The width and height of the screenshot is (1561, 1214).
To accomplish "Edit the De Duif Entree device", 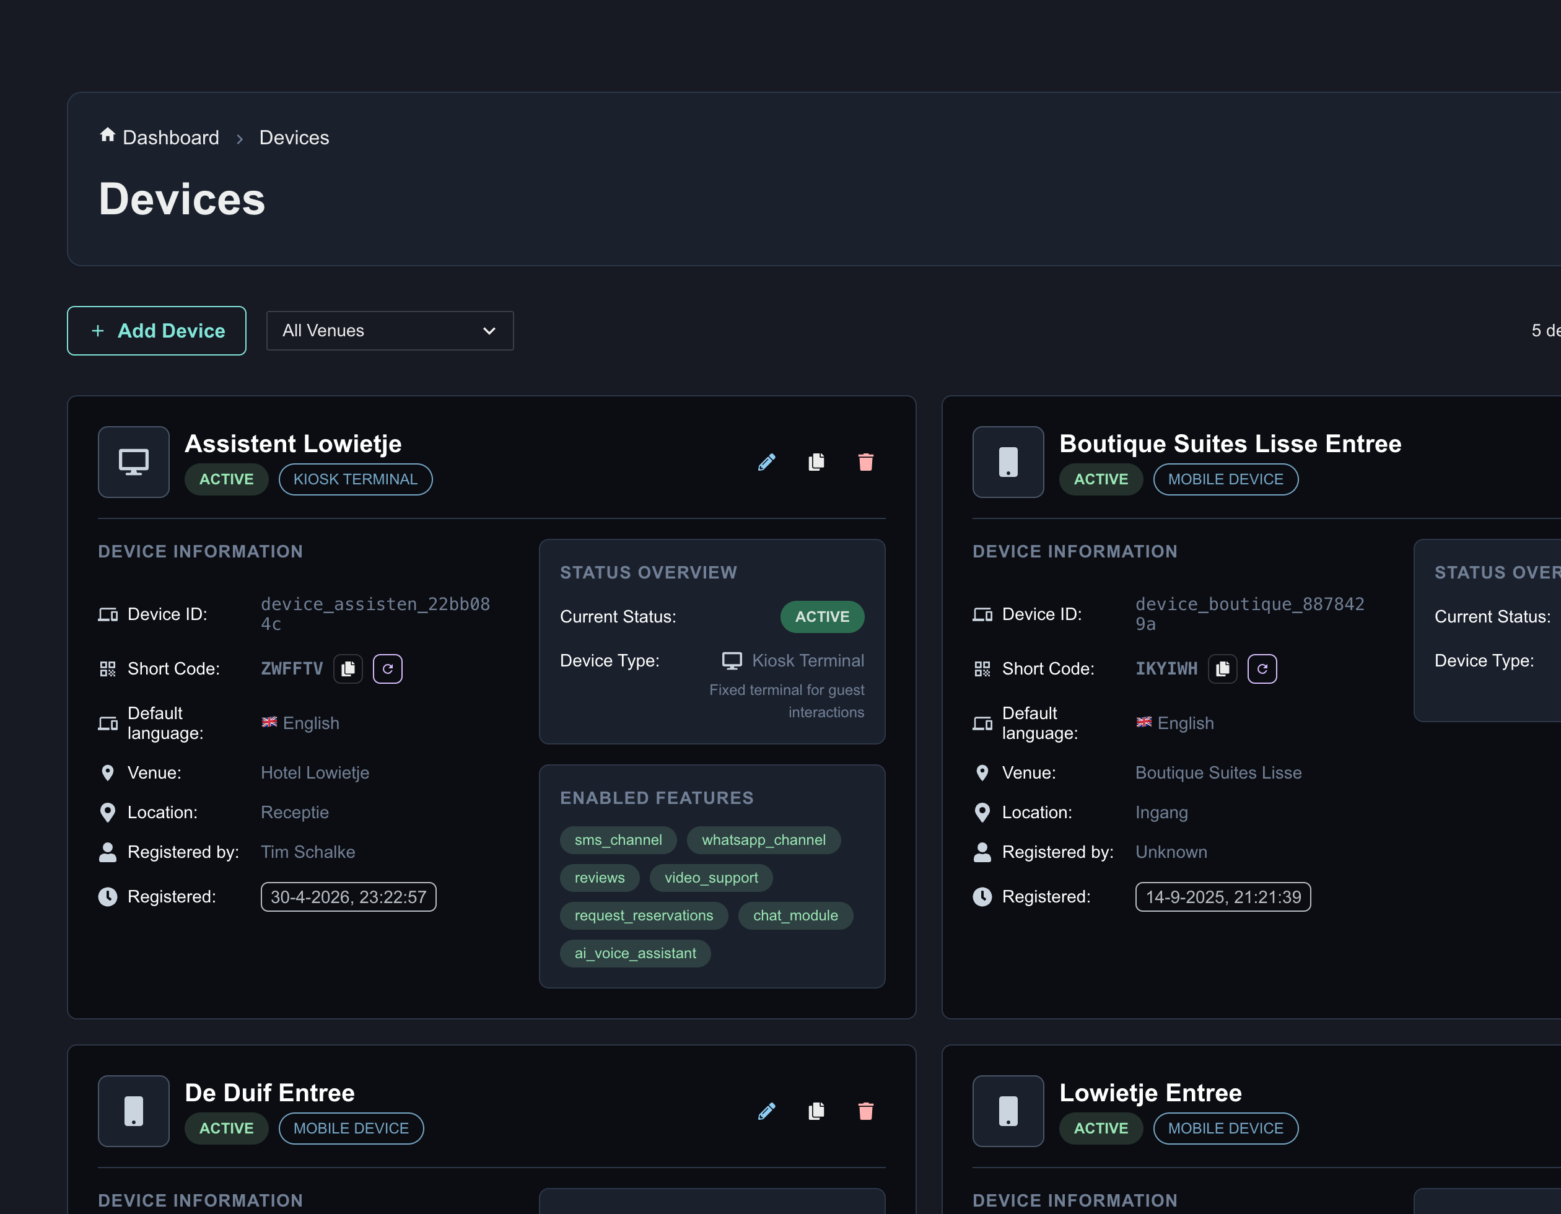I will click(767, 1111).
